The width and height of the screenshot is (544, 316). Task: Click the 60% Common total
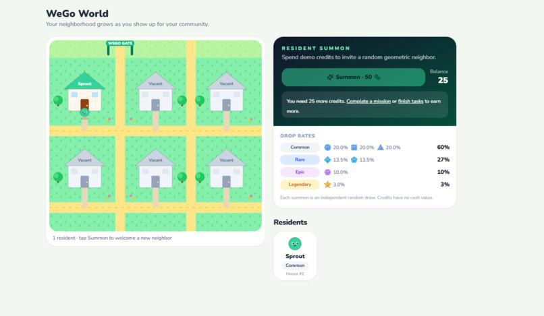(443, 148)
